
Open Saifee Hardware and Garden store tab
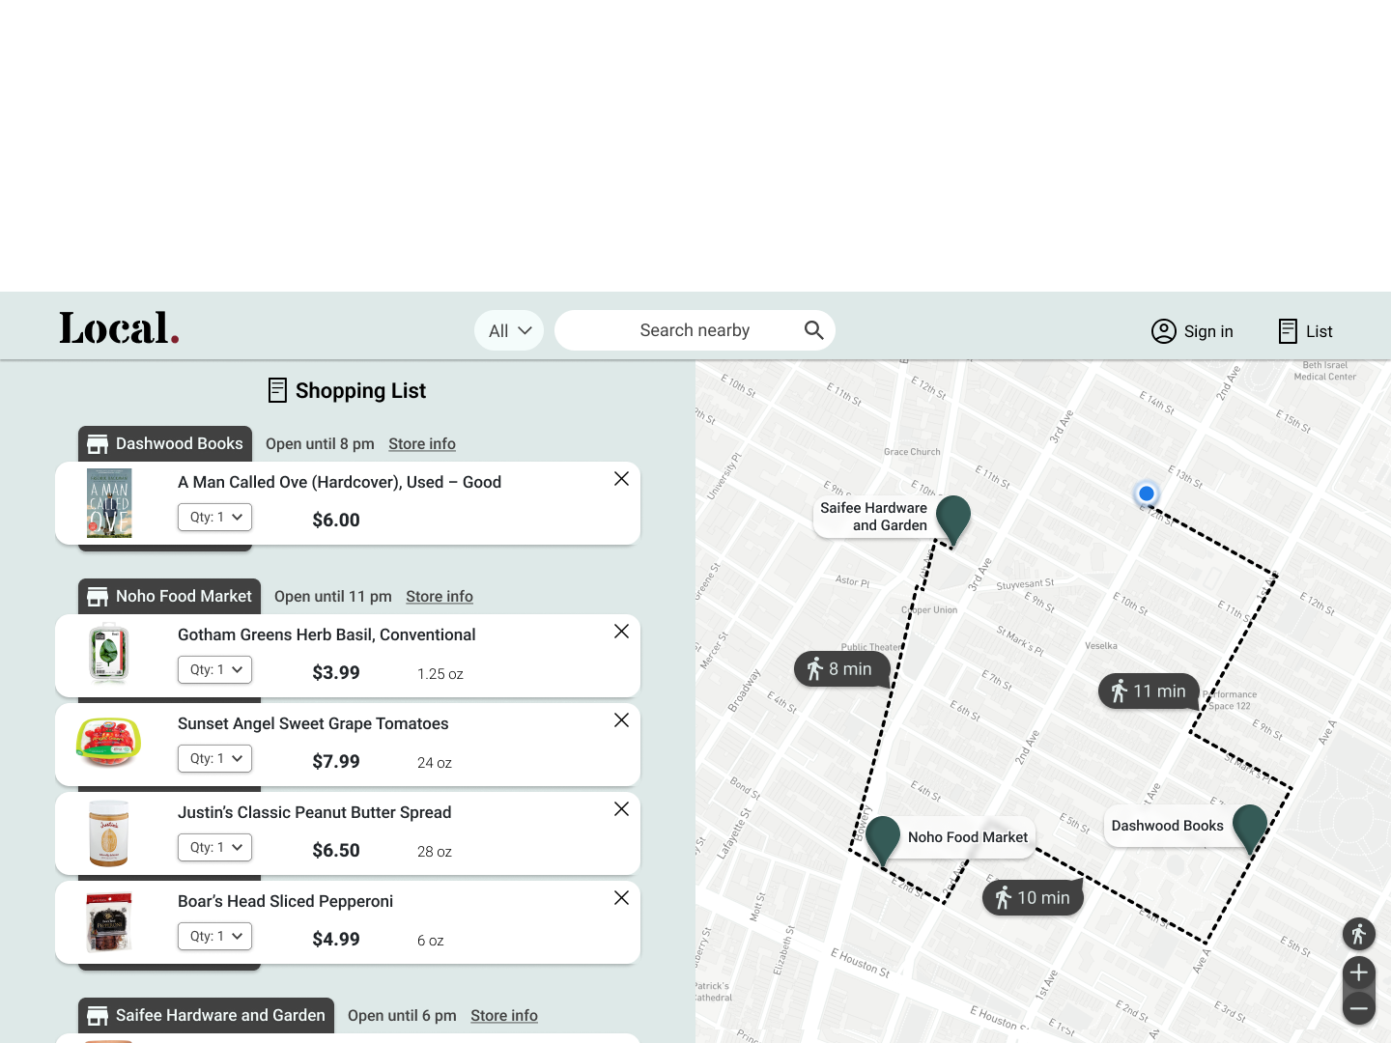tap(206, 1015)
